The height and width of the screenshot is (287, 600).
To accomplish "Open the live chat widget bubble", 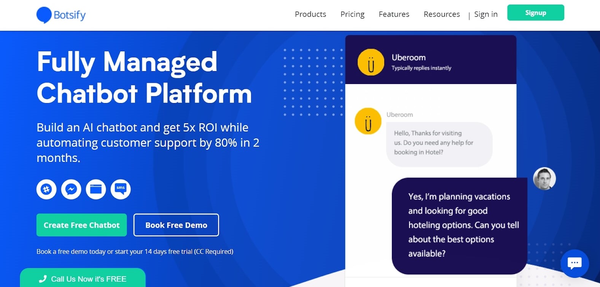I will [x=575, y=263].
